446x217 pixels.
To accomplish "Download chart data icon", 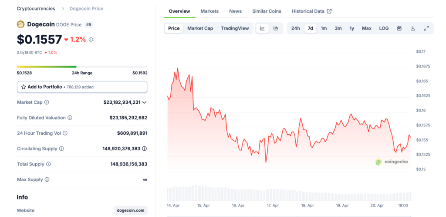I will pos(412,28).
